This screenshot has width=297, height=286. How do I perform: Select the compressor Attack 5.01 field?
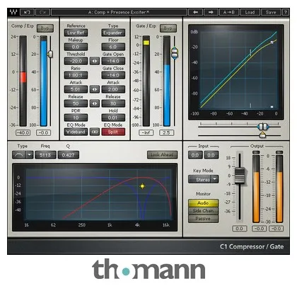(76, 89)
